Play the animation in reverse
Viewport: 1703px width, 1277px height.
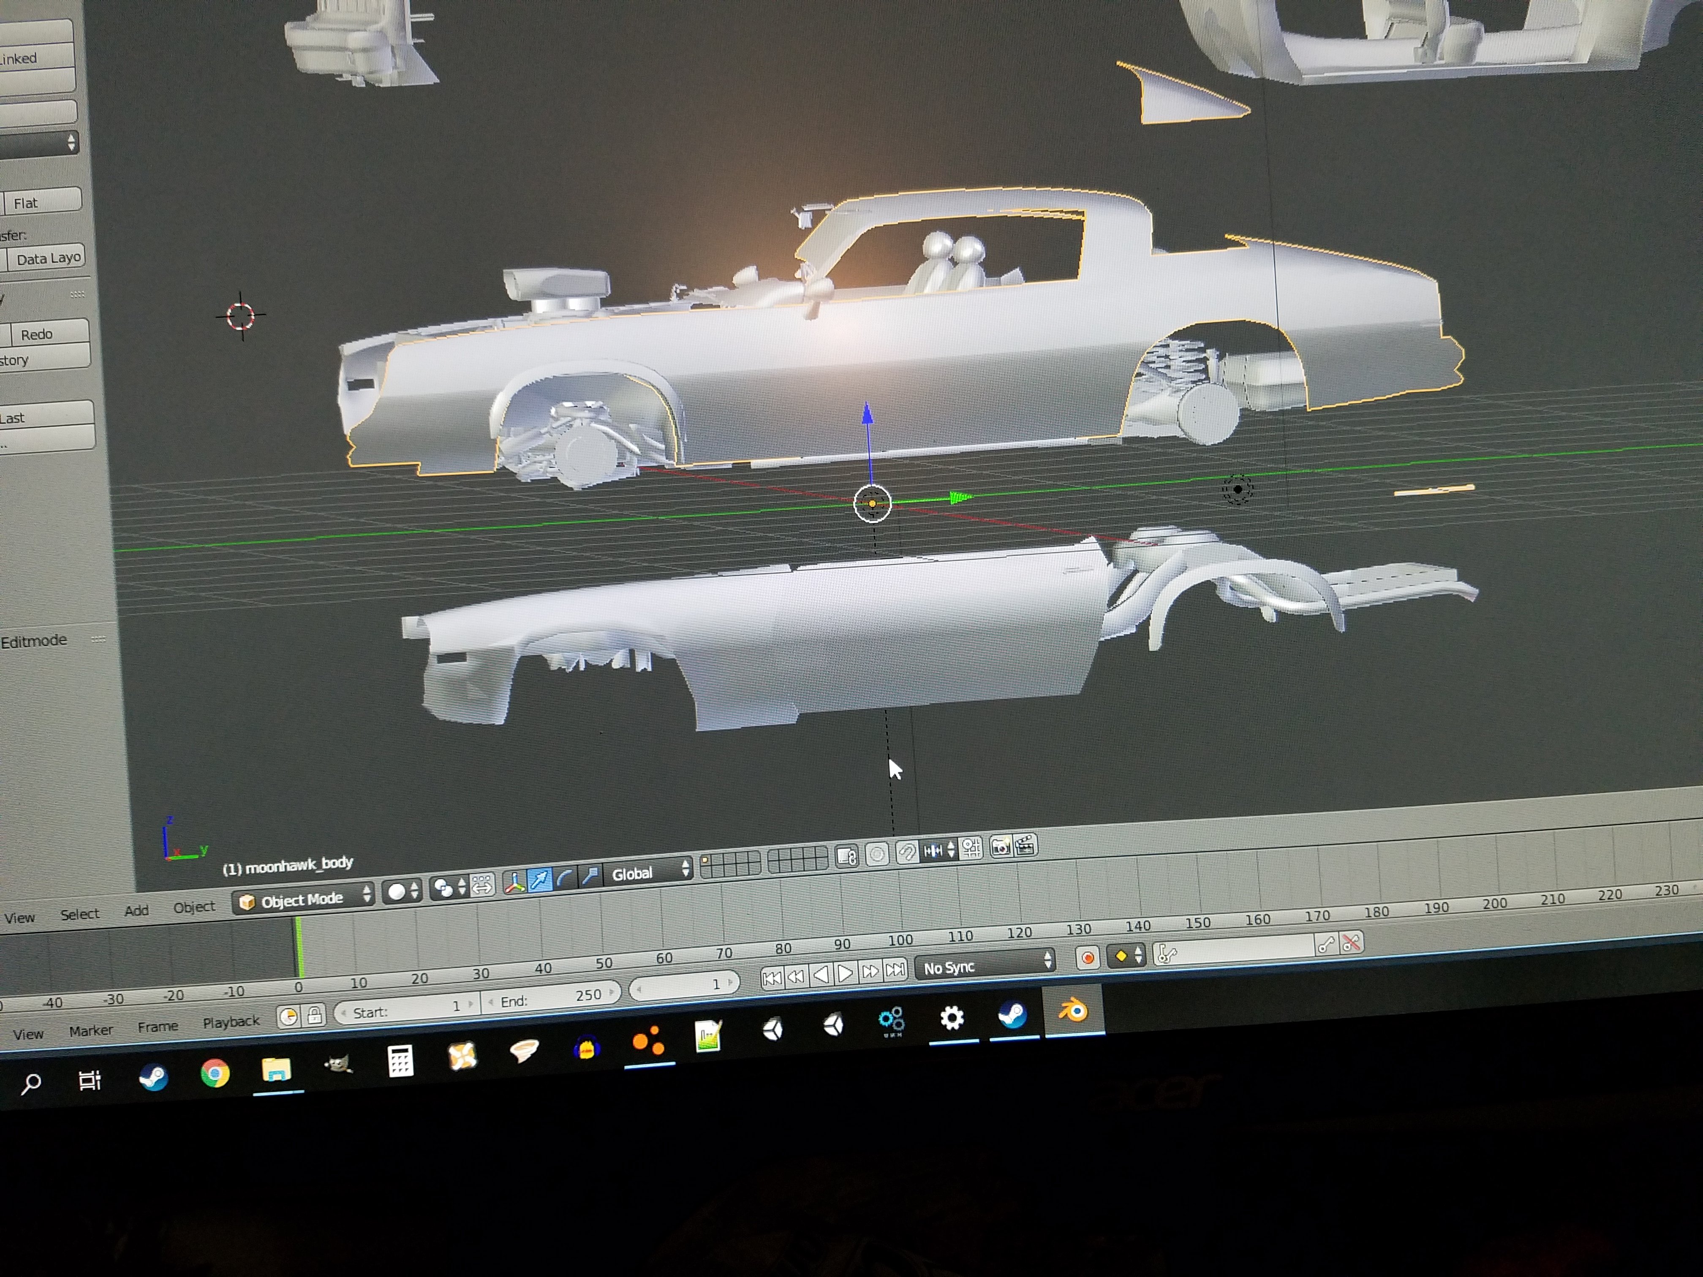click(x=821, y=975)
